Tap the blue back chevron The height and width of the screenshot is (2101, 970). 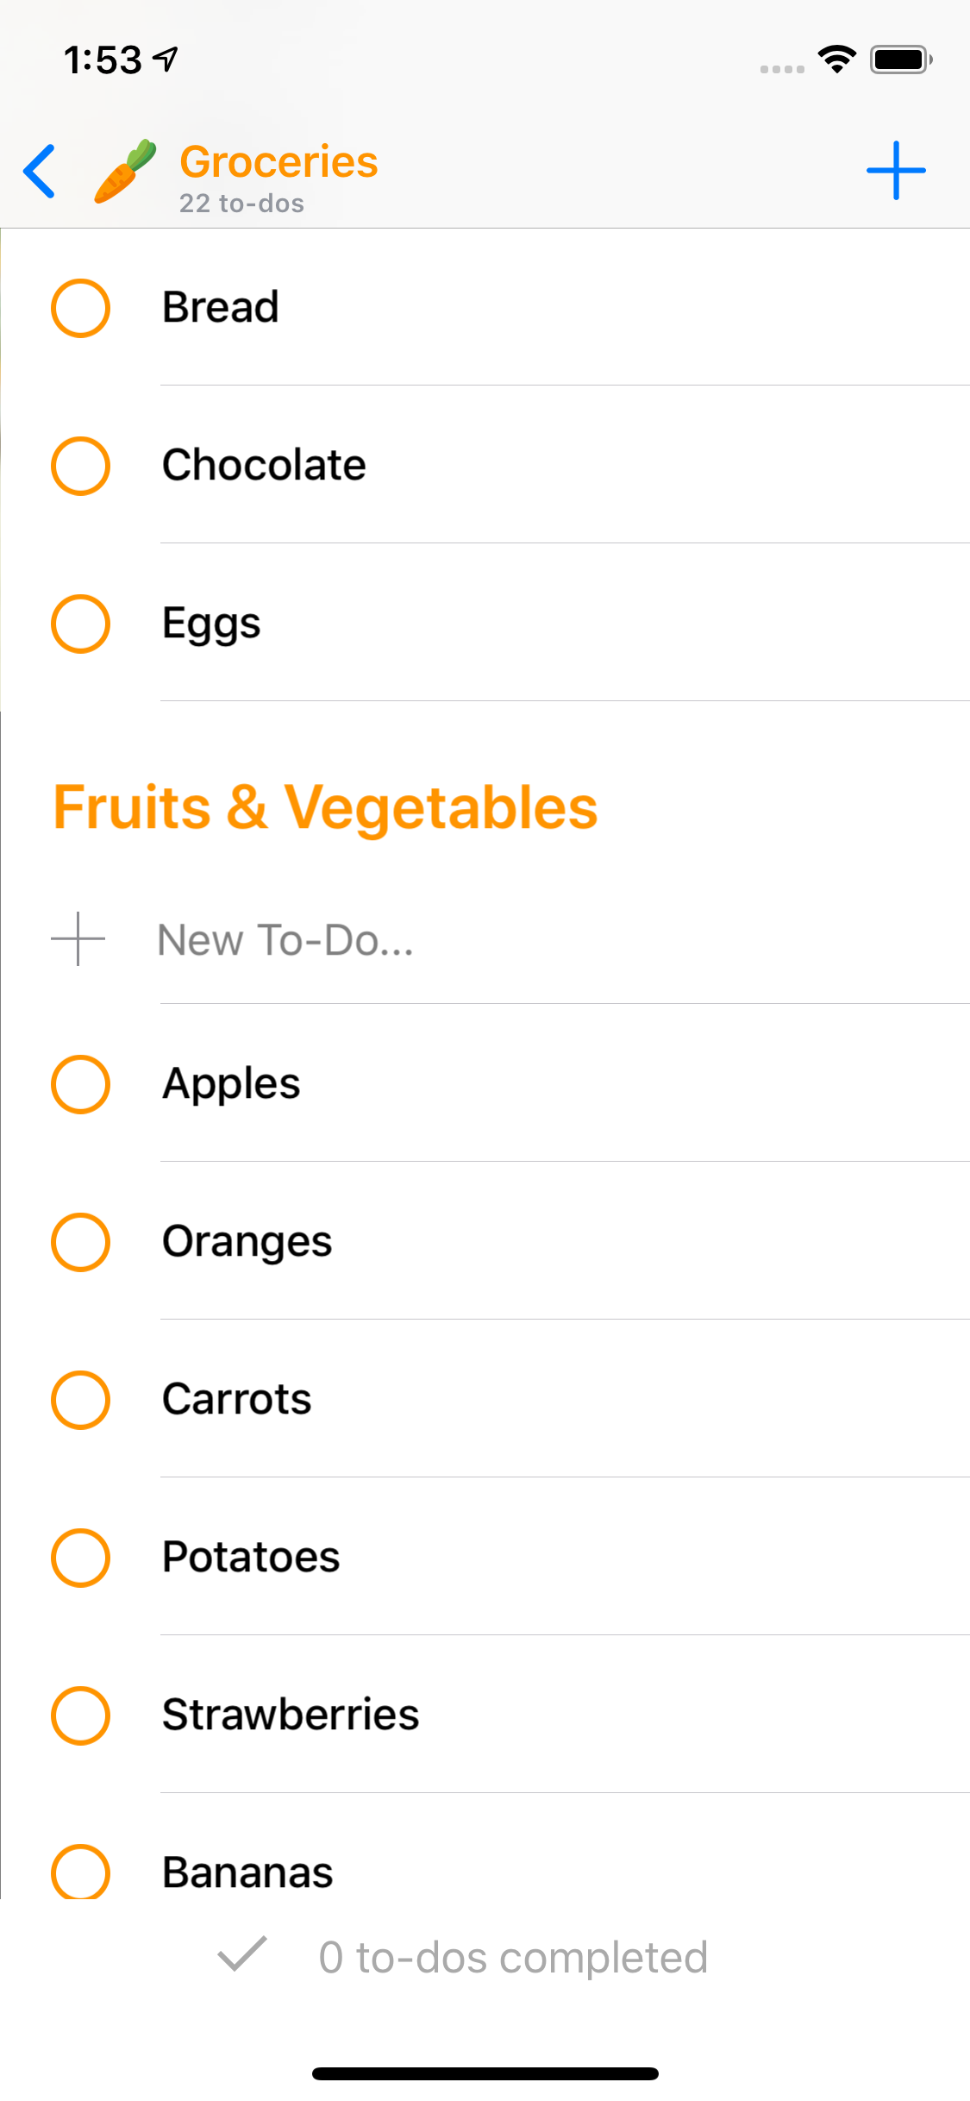(x=41, y=171)
